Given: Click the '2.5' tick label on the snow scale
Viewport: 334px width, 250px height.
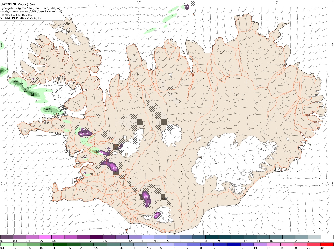Looking at the screenshot, I should click(x=105, y=241).
